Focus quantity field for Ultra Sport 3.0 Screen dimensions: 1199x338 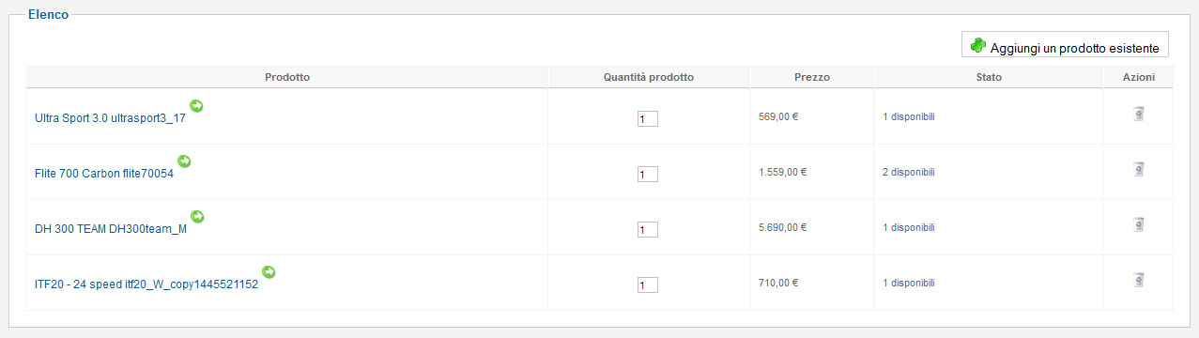pos(648,119)
